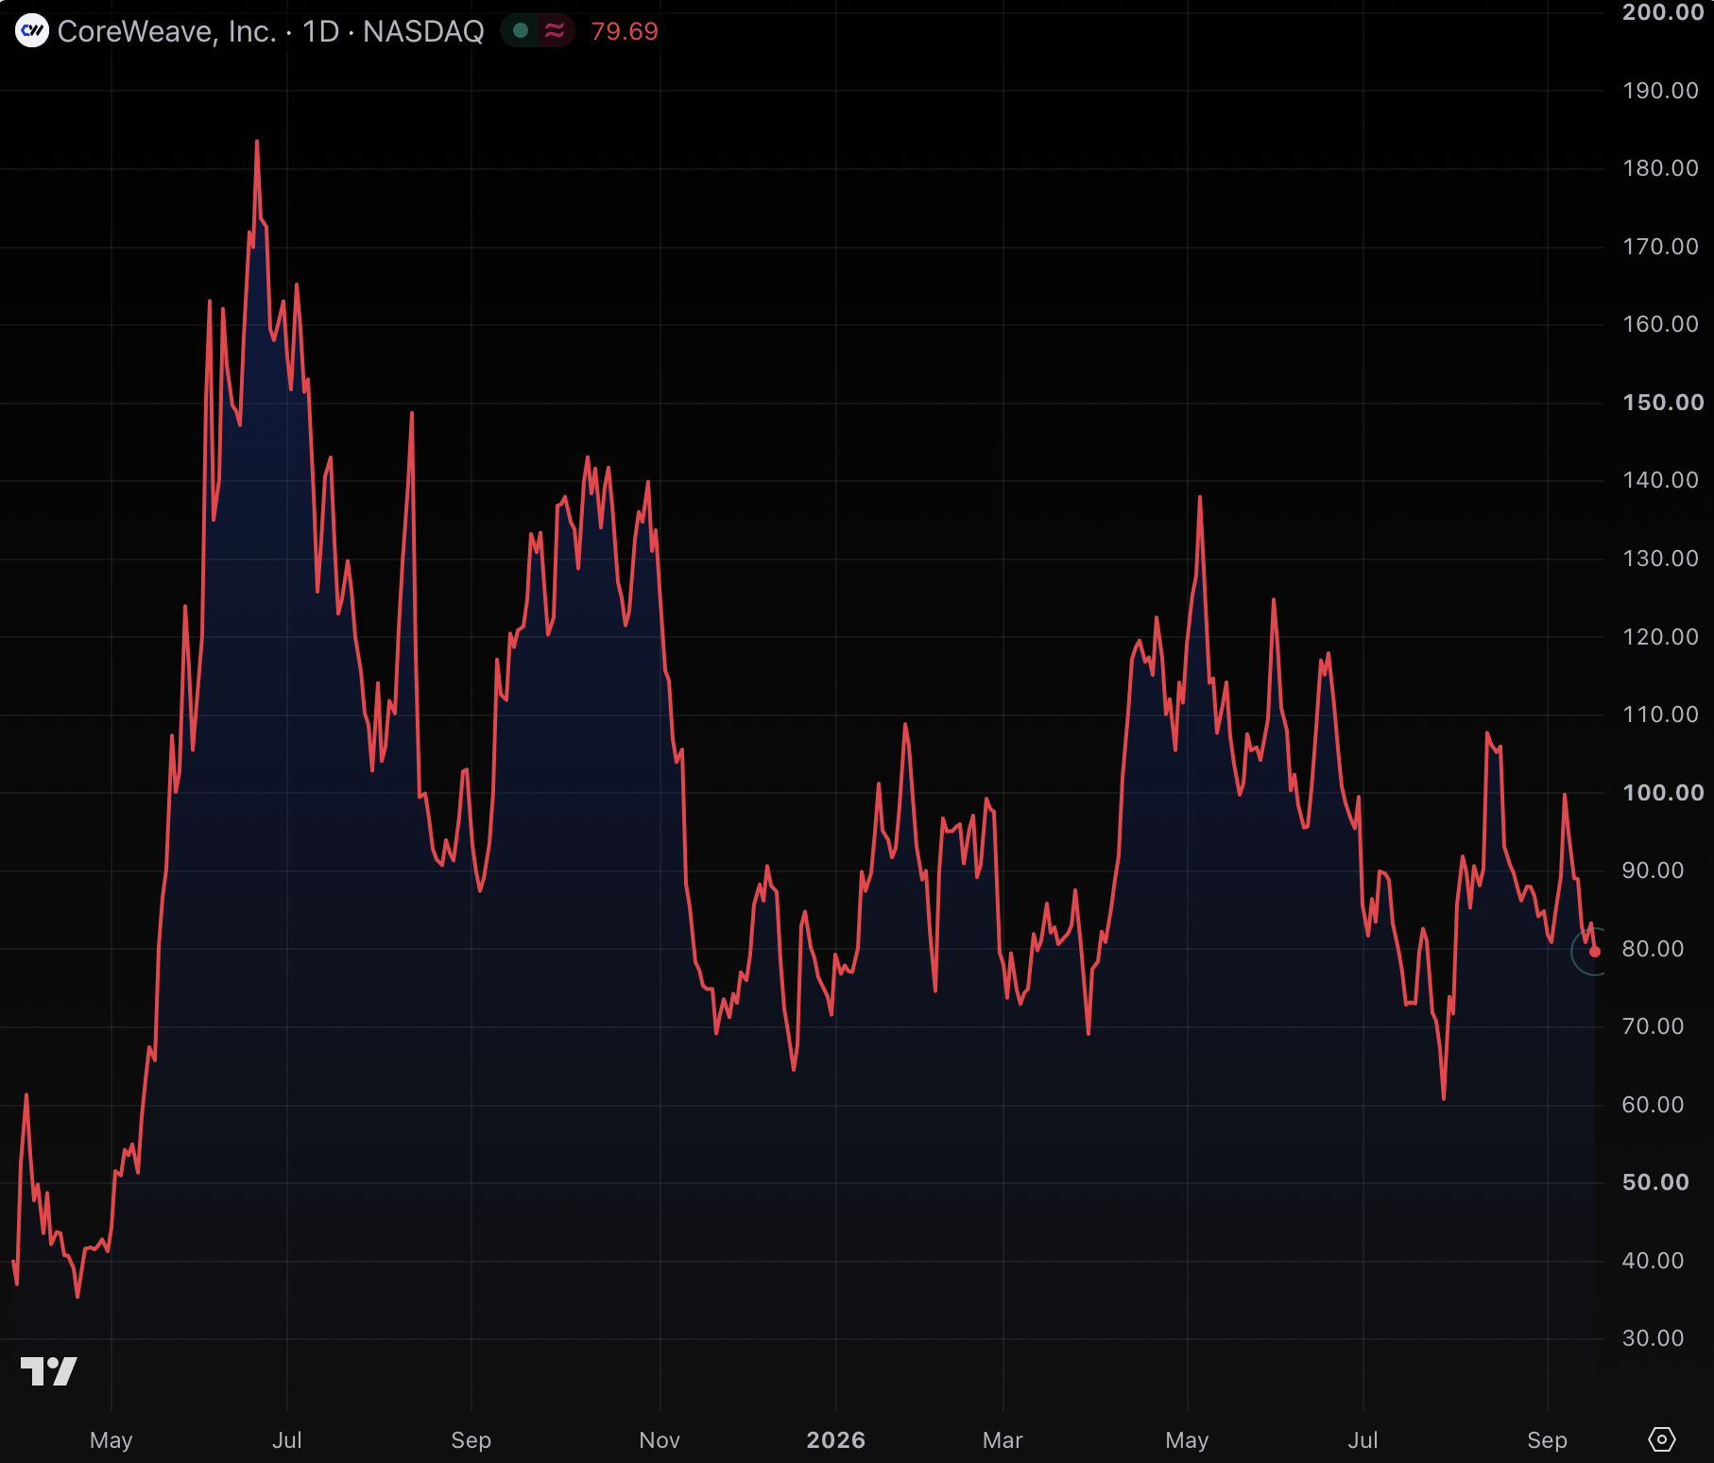Open chart settings hexagon gear icon
1714x1463 pixels.
pos(1662,1439)
